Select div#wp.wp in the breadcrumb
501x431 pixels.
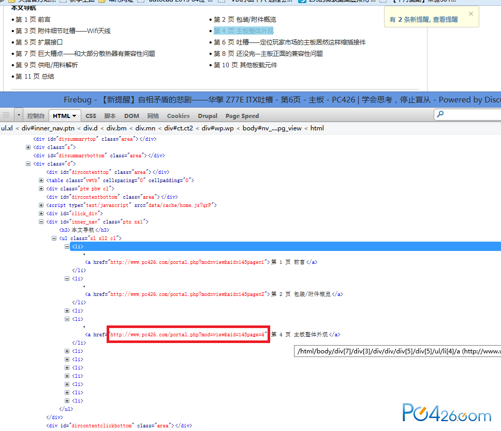(x=217, y=128)
